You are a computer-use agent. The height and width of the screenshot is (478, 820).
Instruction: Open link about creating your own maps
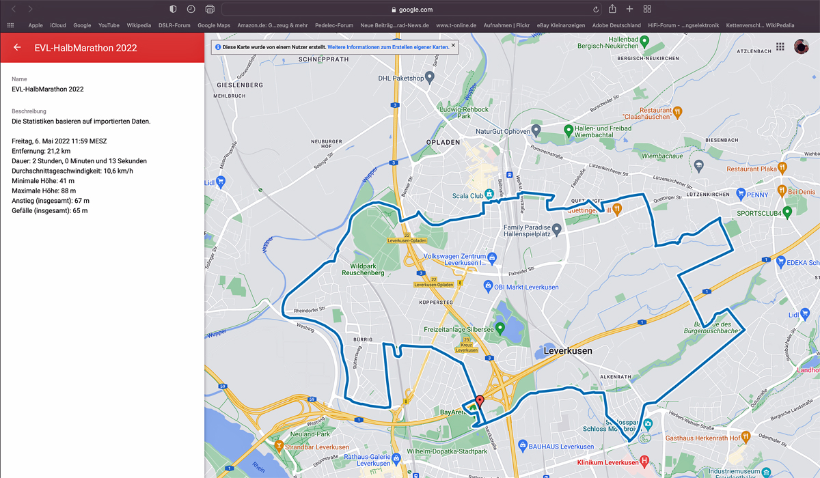point(388,48)
